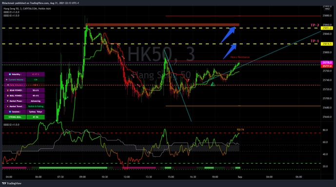
Task: Click the green STRONG BULL cell
Action: 15,117
